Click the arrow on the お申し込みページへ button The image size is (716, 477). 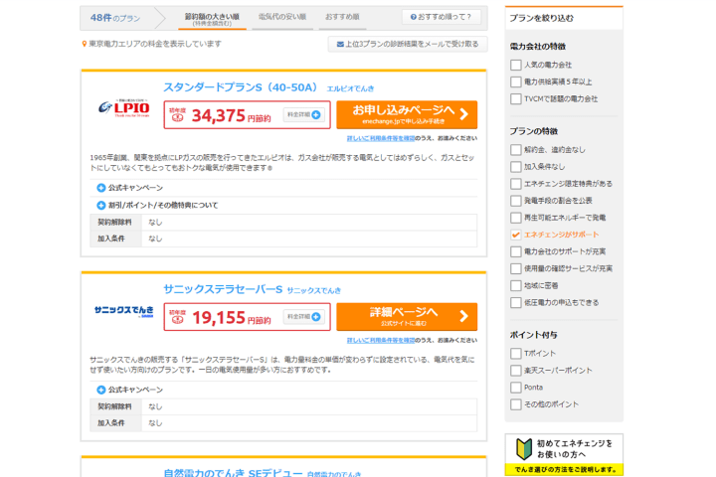(x=464, y=114)
